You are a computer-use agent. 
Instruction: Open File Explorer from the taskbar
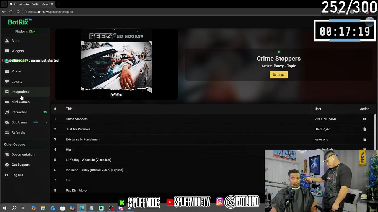click(43, 208)
